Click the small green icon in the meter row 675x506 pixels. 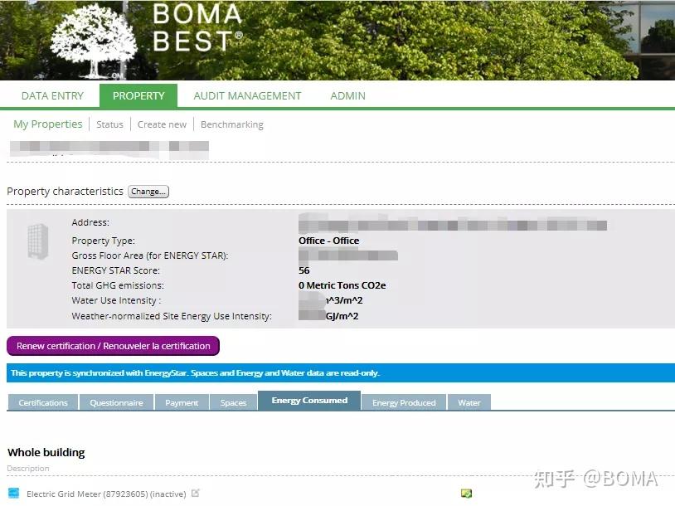465,493
